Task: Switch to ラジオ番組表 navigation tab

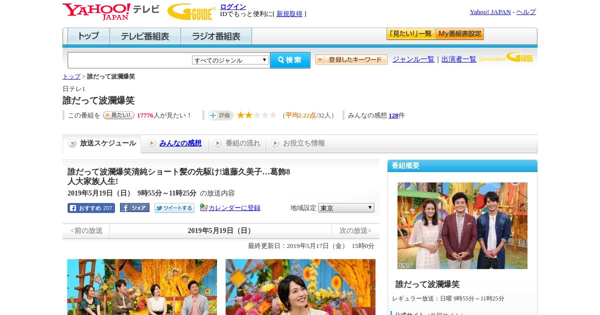Action: pyautogui.click(x=216, y=36)
